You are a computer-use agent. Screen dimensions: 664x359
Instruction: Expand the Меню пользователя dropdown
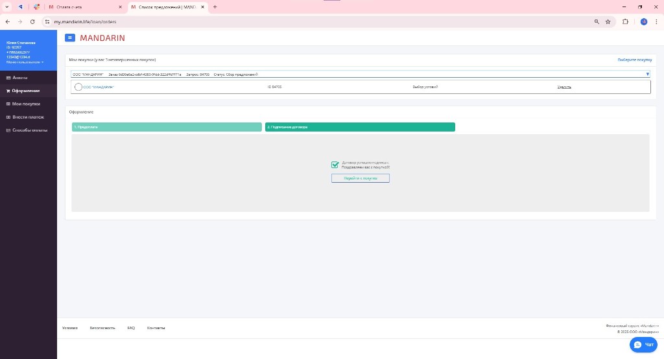pyautogui.click(x=25, y=62)
